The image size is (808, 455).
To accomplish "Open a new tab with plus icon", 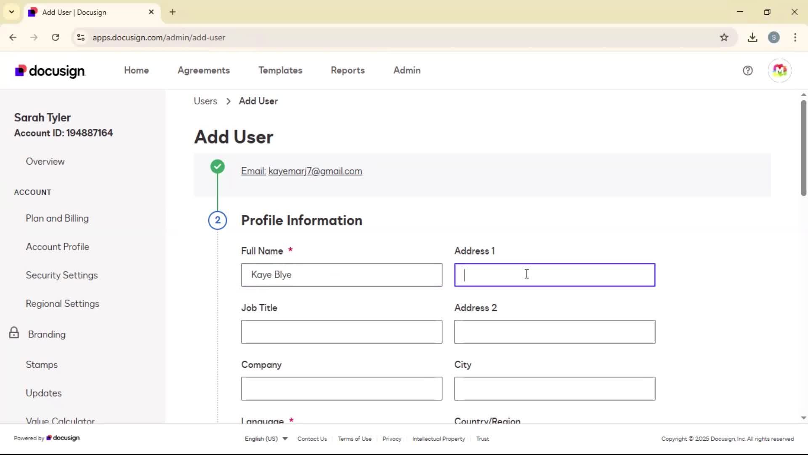I will pos(173,12).
